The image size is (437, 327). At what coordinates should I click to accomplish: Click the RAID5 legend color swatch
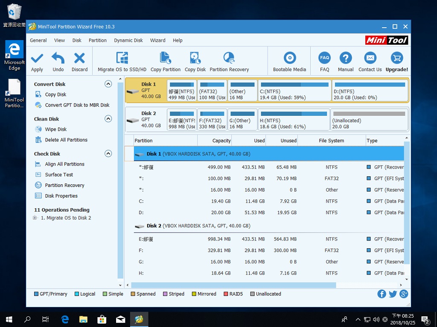(x=226, y=294)
